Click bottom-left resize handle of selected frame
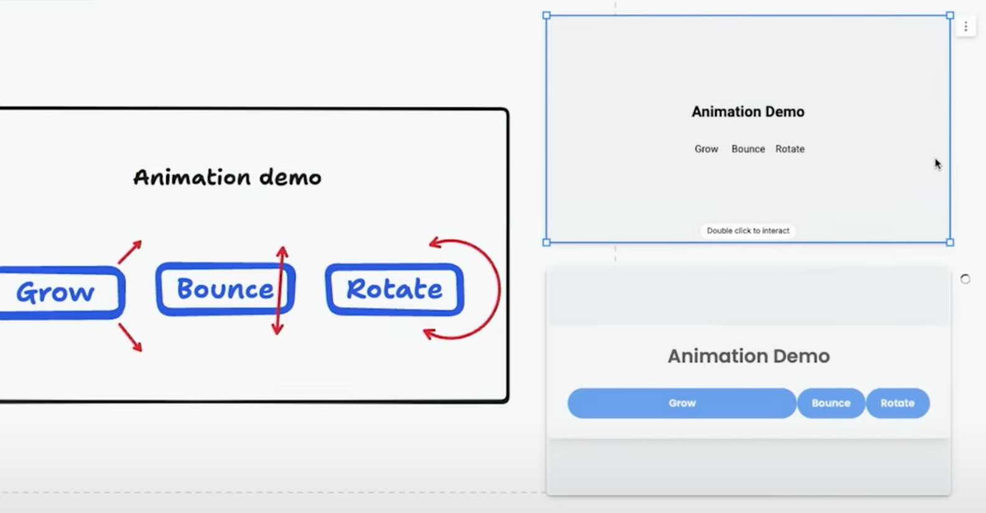The image size is (986, 513). click(547, 242)
